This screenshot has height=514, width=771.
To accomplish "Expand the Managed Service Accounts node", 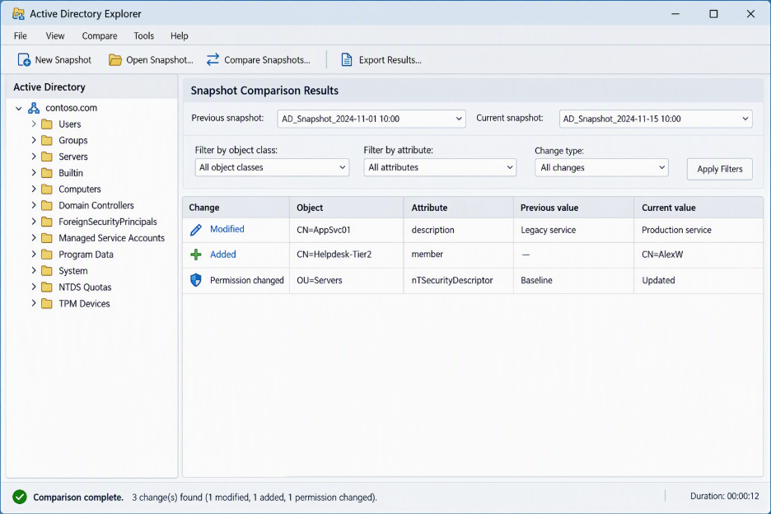I will (x=34, y=238).
